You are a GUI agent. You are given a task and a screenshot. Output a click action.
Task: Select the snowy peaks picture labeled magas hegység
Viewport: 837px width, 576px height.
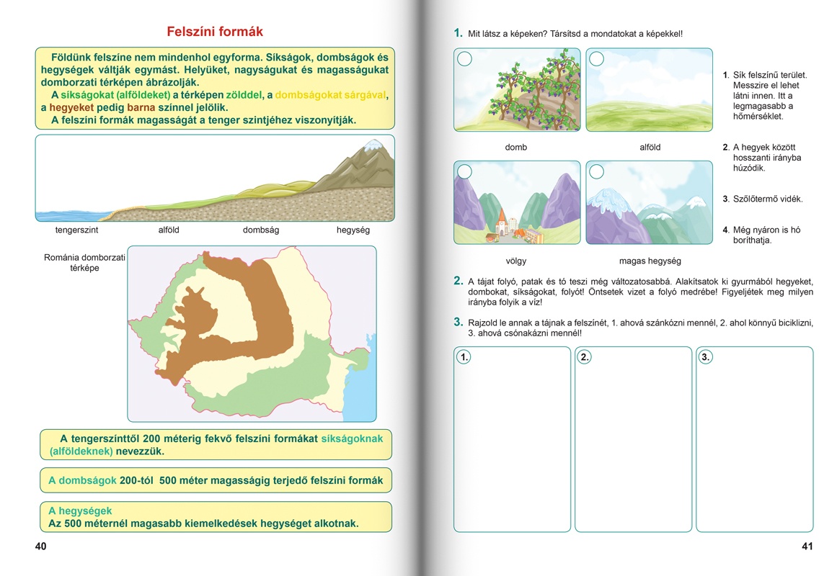click(x=649, y=202)
